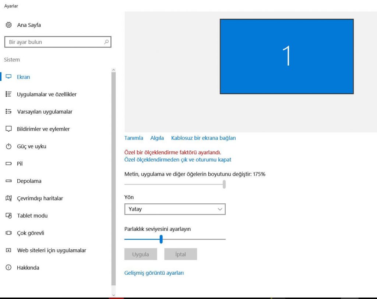The image size is (377, 299).
Task: Open the Yön orientation dropdown
Action: click(x=175, y=209)
